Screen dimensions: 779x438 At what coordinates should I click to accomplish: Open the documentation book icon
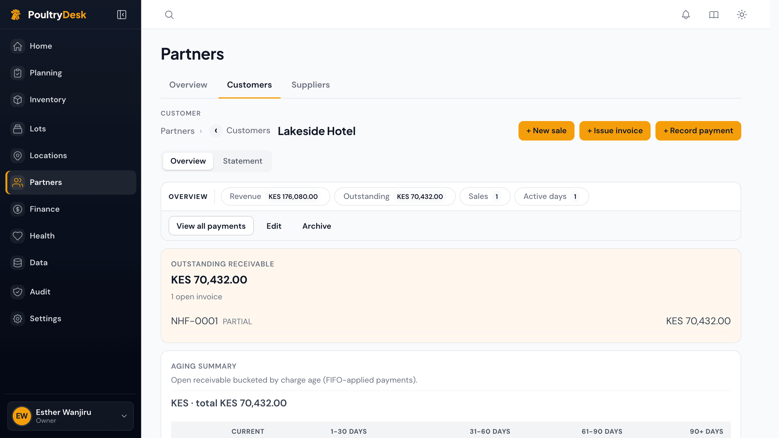pos(714,15)
